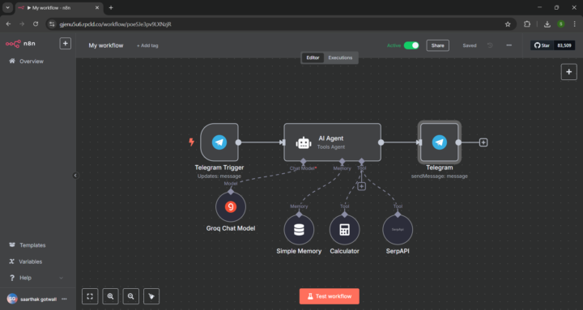Screen dimensions: 583x310
Task: Add another tool via Tool plus icon
Action: [361, 186]
